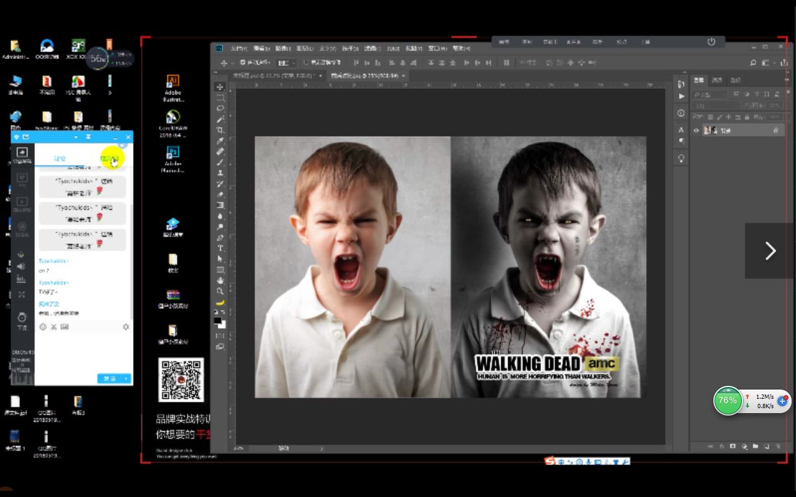Open the status bar info arrow
The image size is (796, 497).
pyautogui.click(x=322, y=449)
